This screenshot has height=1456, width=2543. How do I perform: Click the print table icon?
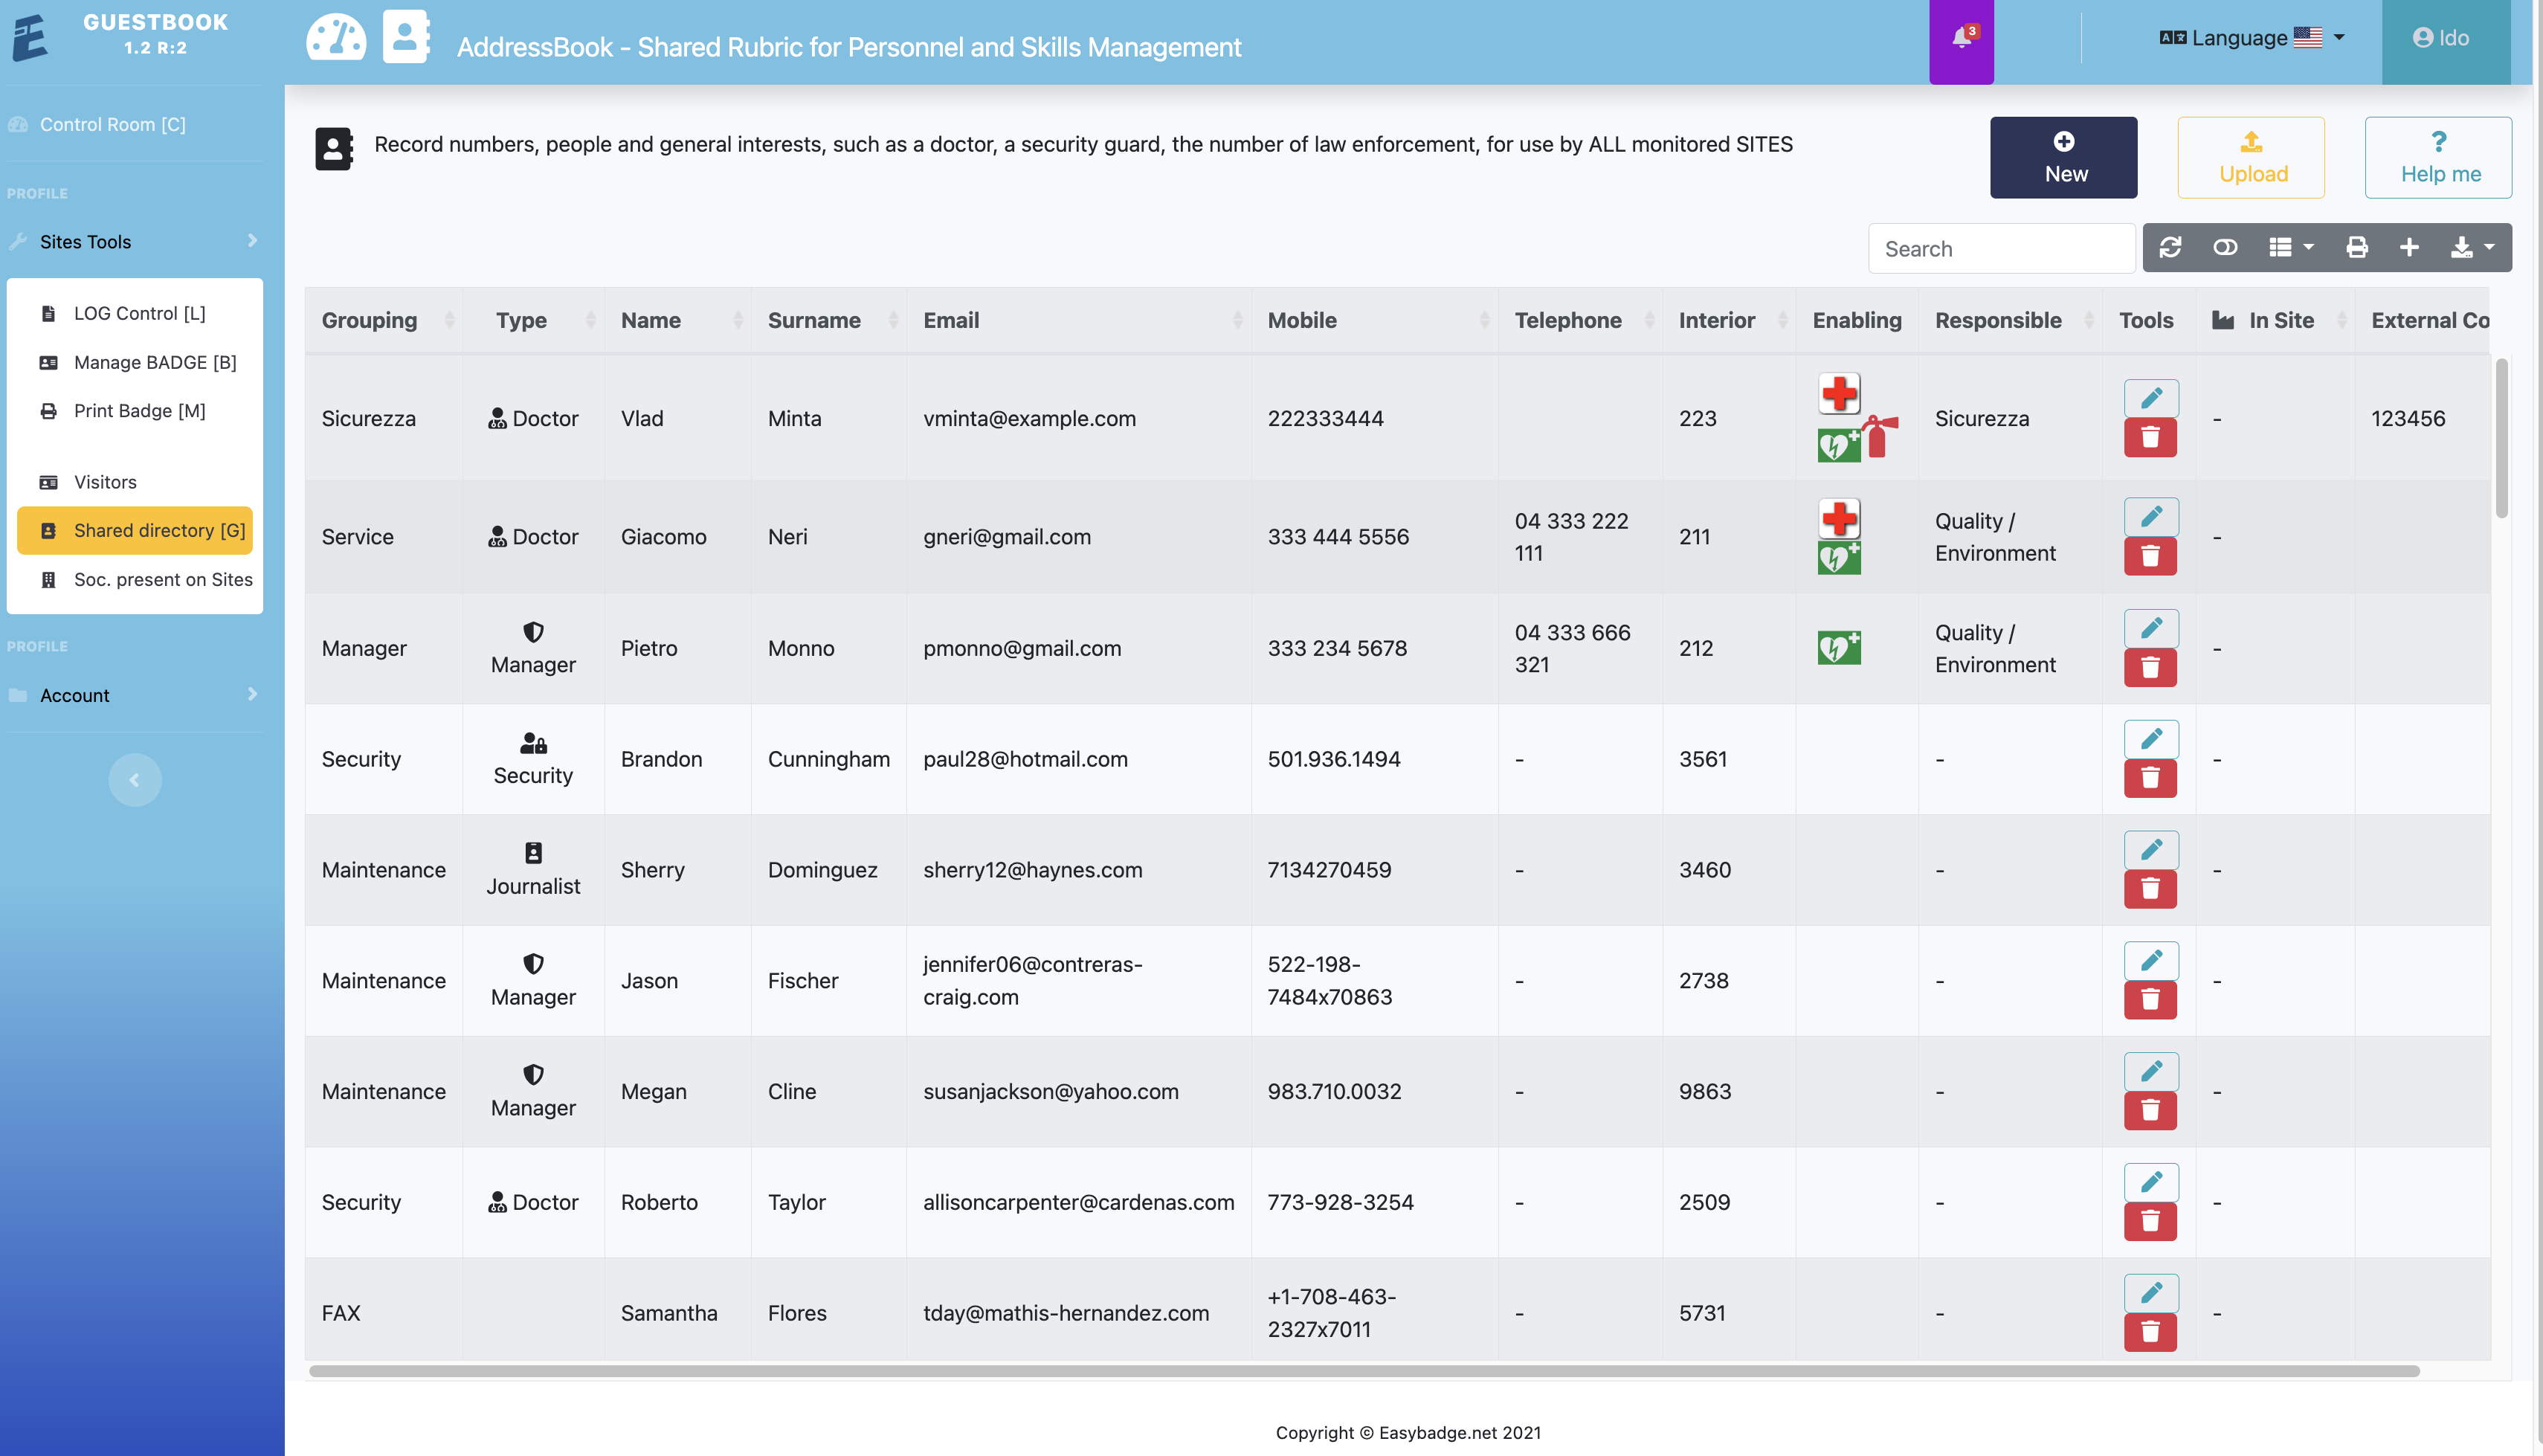tap(2356, 248)
